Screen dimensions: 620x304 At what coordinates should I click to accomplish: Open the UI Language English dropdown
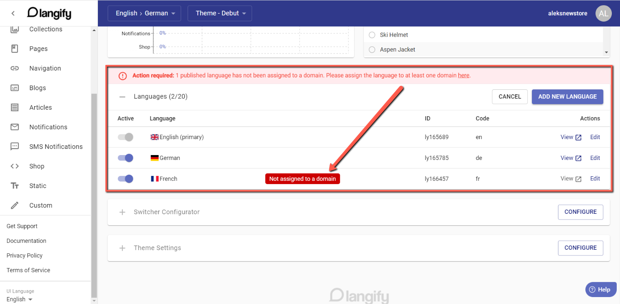20,299
